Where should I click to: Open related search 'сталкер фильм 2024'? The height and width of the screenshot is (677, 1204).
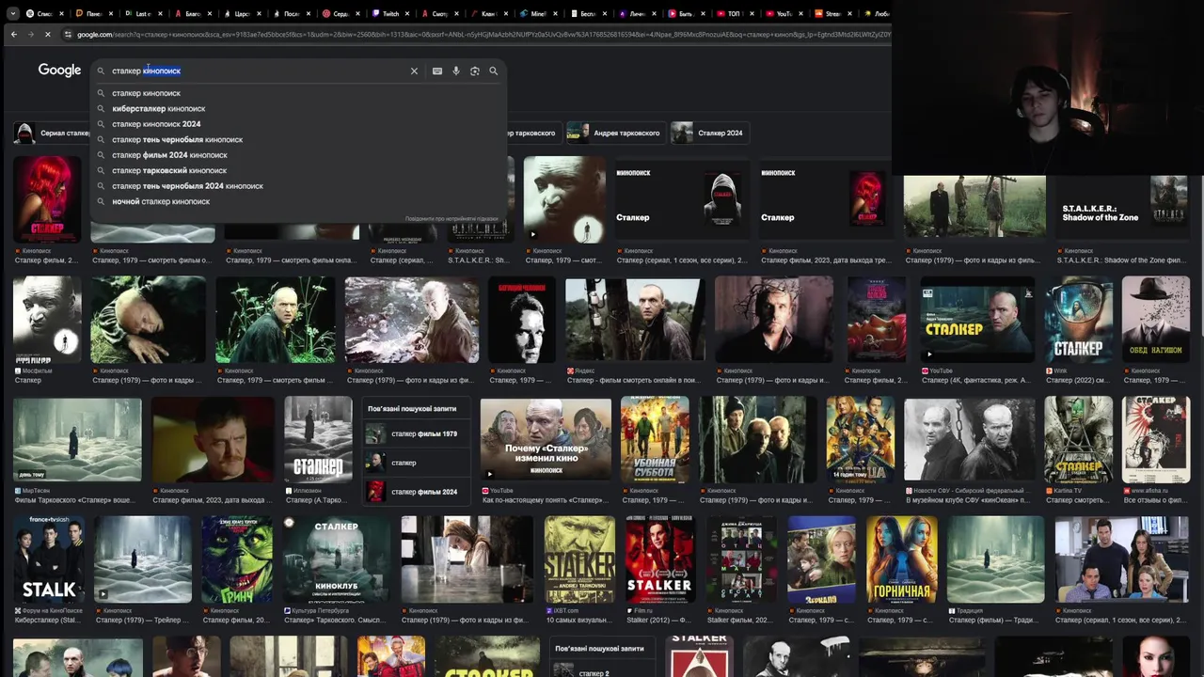coord(417,492)
